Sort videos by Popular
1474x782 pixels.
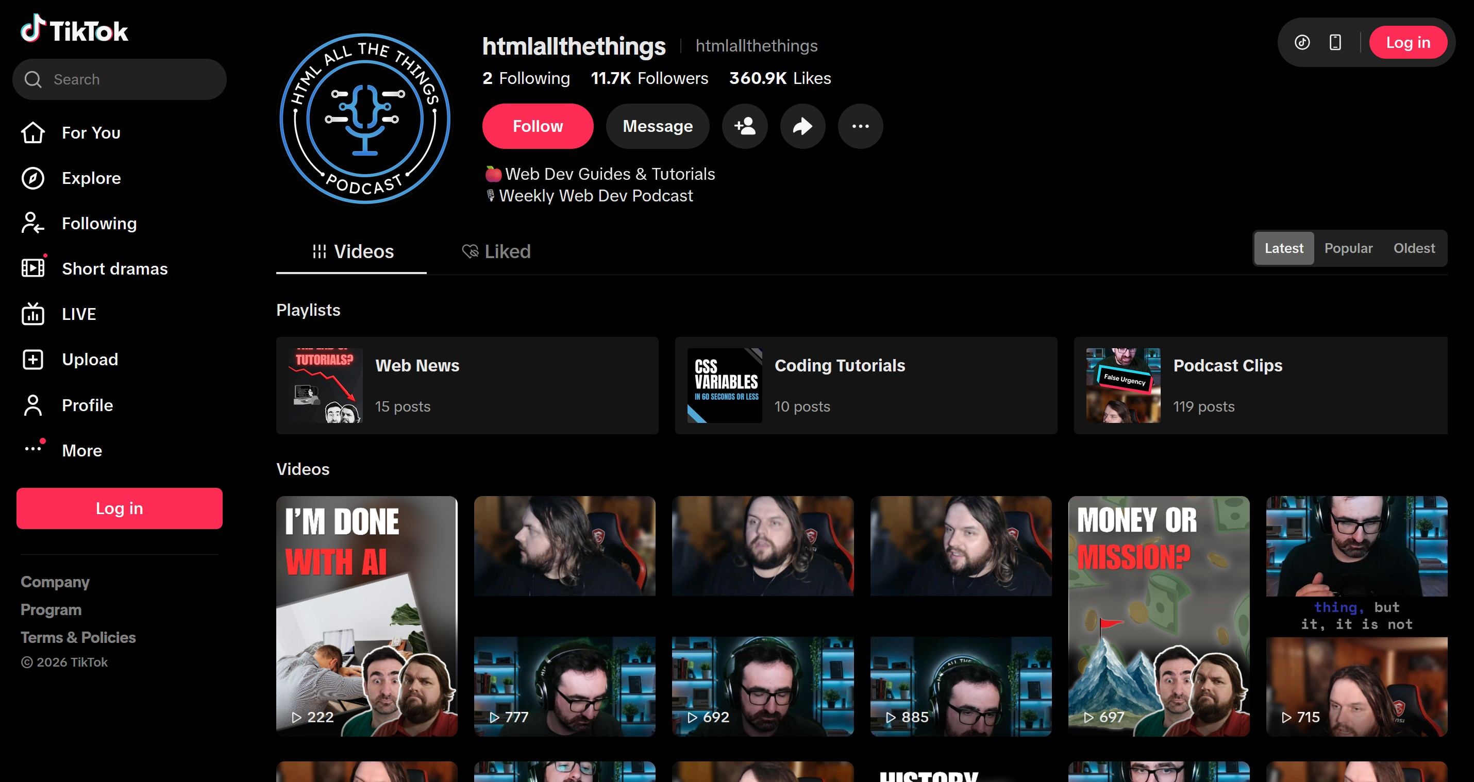1348,248
